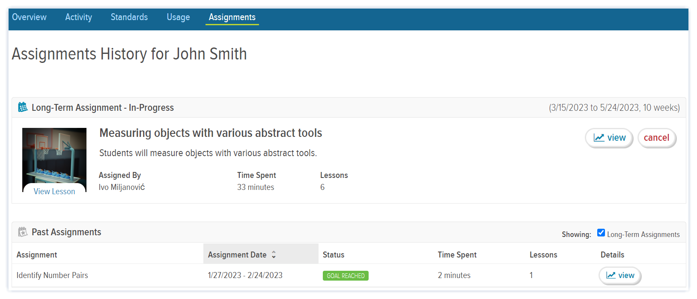The height and width of the screenshot is (299, 697).
Task: View details for Identify Number Pairs
Action: coord(620,275)
